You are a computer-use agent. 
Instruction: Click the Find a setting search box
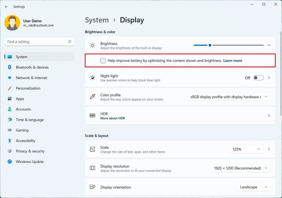[39, 41]
